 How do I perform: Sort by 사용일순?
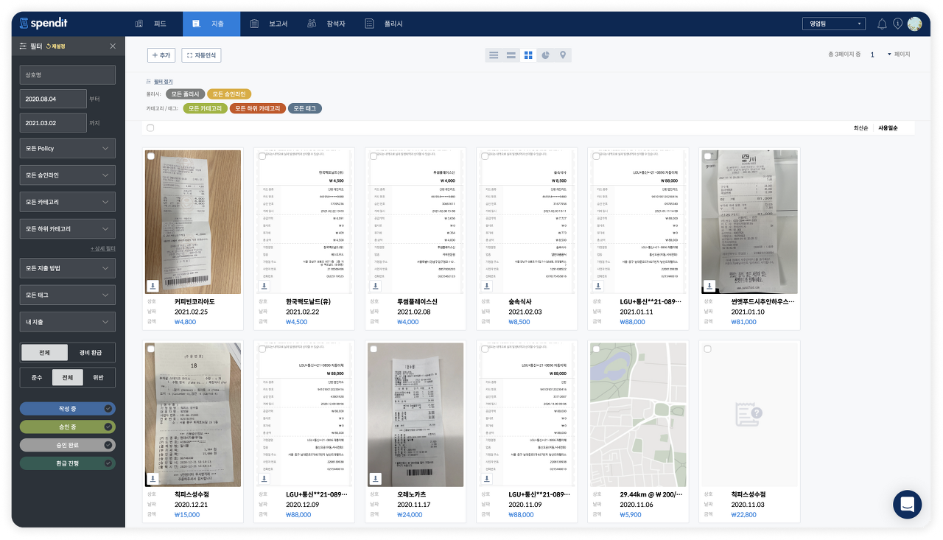point(888,128)
